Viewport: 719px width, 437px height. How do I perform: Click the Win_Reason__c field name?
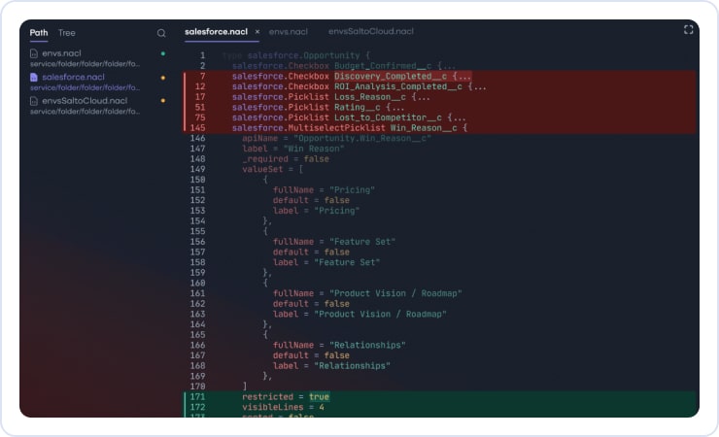click(x=424, y=128)
